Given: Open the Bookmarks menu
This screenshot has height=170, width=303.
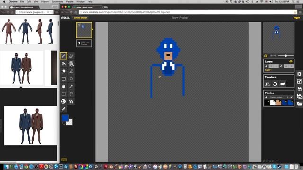Looking at the screenshot, I should 57,2.
